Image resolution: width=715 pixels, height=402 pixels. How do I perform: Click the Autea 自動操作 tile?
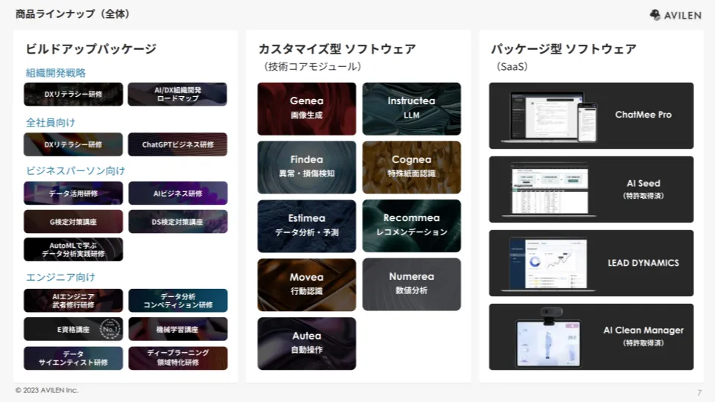coord(306,343)
